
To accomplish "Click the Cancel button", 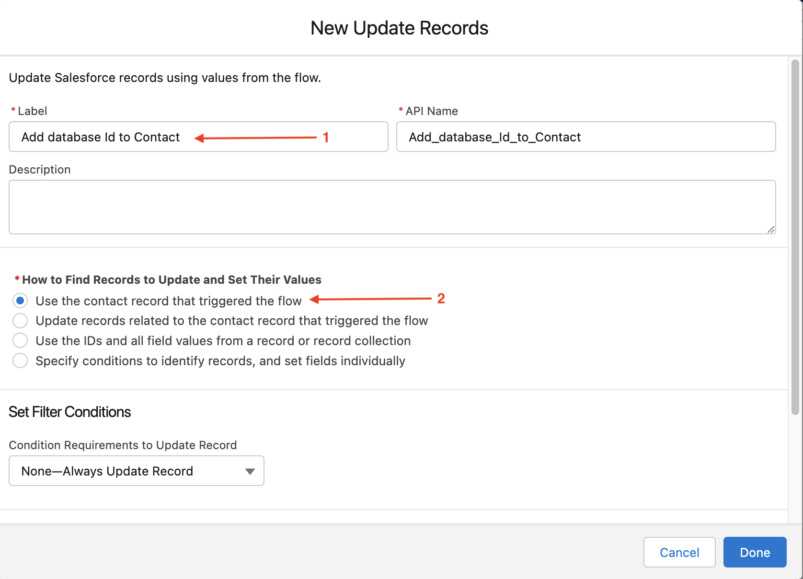I will pos(679,552).
